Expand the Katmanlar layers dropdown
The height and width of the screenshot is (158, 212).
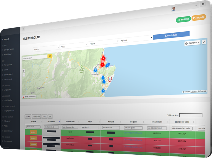click(x=192, y=43)
